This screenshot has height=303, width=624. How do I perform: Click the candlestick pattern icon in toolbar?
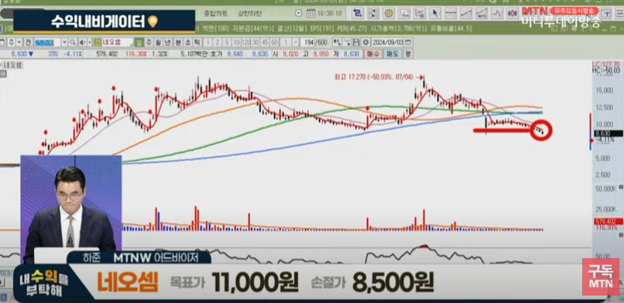pos(513,13)
